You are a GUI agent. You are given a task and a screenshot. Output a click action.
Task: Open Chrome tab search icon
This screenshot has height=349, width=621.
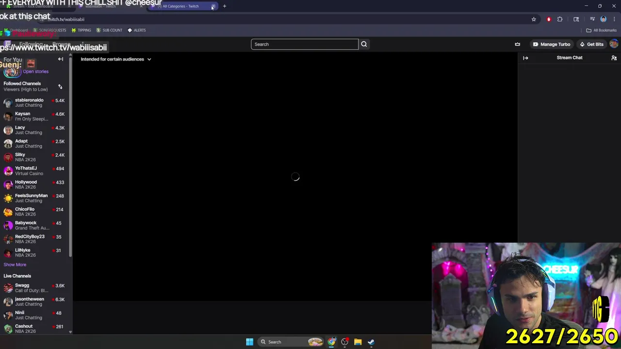tap(576, 19)
